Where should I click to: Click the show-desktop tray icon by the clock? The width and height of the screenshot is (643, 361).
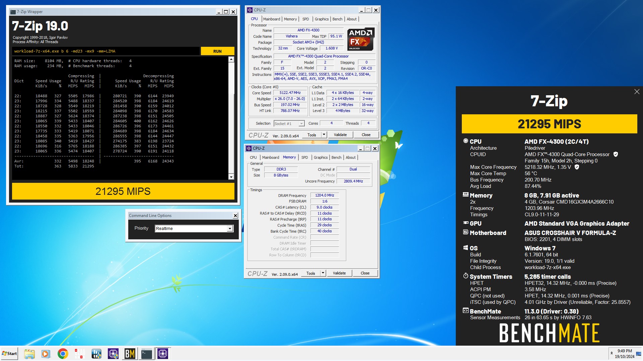coord(639,354)
